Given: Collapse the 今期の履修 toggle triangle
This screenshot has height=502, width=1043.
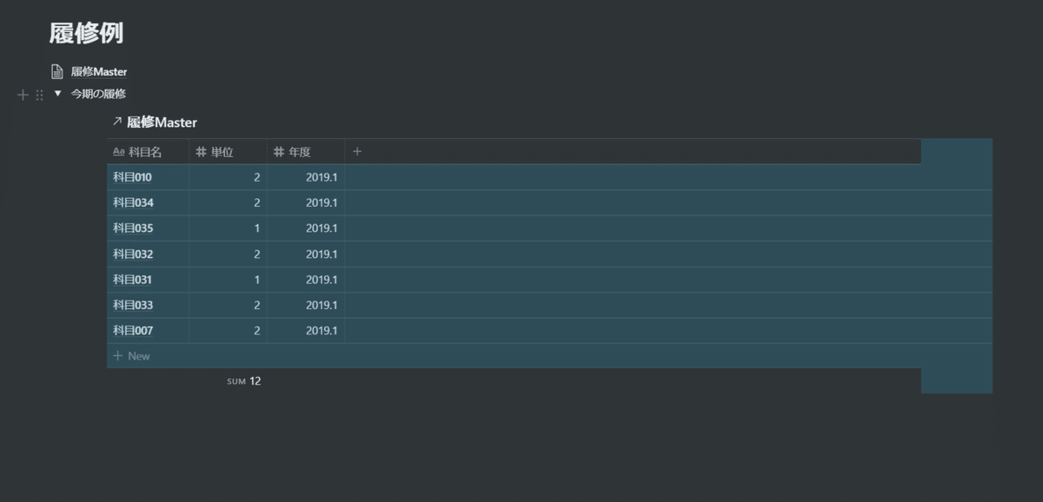Looking at the screenshot, I should click(x=57, y=94).
